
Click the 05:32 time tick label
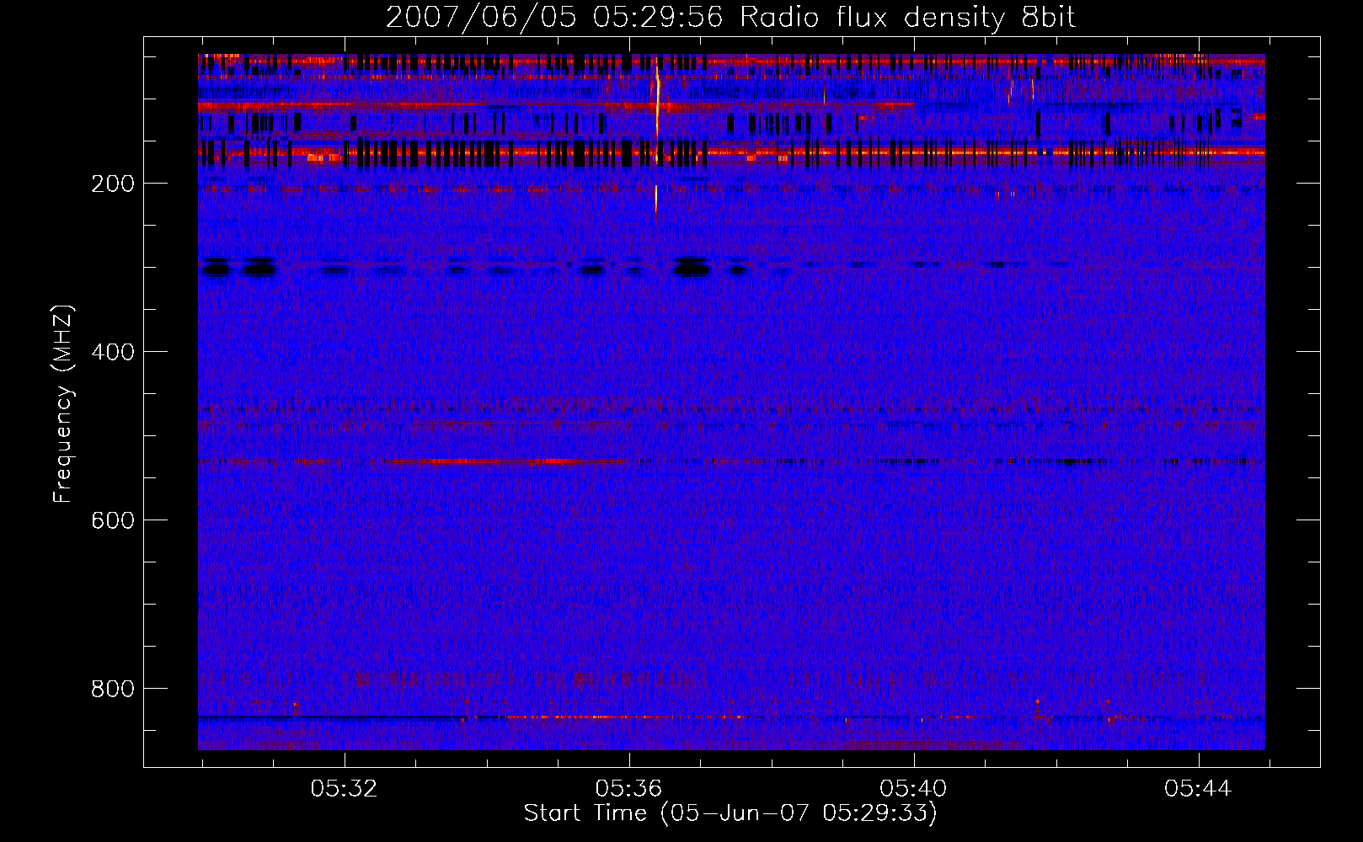[344, 789]
